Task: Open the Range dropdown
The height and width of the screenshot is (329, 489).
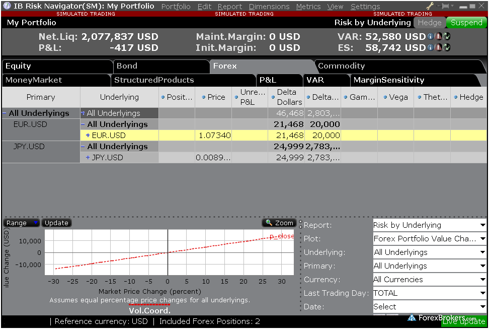Action: [21, 223]
